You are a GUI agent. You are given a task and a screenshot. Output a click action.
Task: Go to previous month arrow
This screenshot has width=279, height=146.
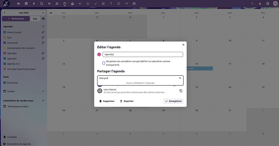[x=4, y=13]
